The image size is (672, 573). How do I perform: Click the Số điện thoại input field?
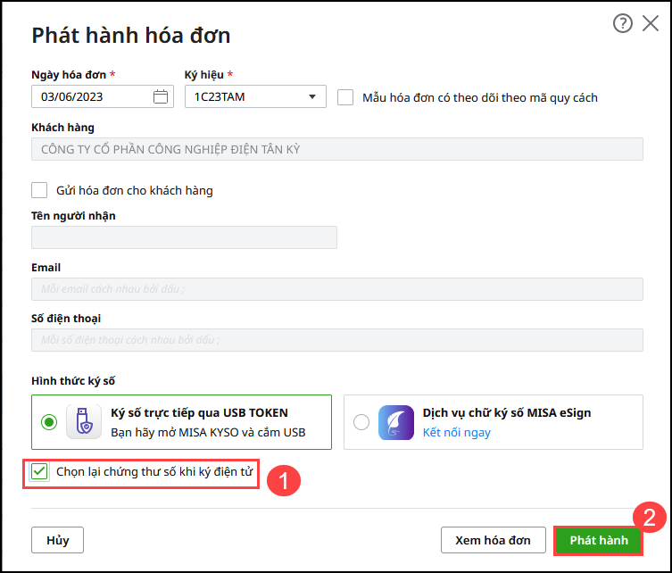point(337,340)
